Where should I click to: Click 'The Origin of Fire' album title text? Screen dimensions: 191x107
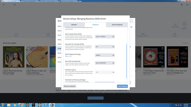[x=177, y=72]
